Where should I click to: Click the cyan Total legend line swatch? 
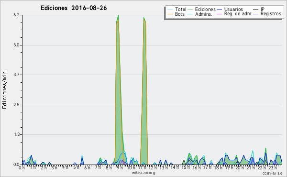click(x=170, y=10)
